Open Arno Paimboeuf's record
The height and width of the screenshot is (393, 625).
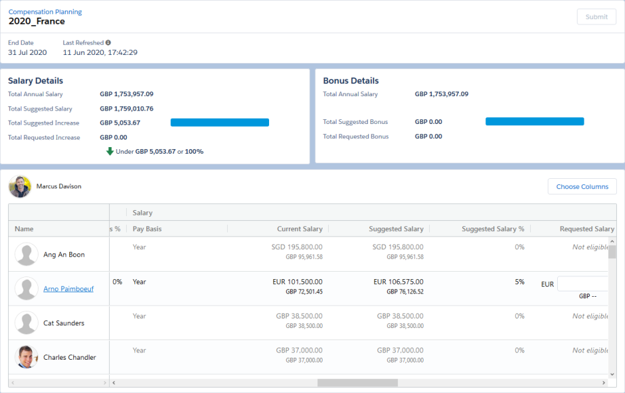pyautogui.click(x=68, y=288)
